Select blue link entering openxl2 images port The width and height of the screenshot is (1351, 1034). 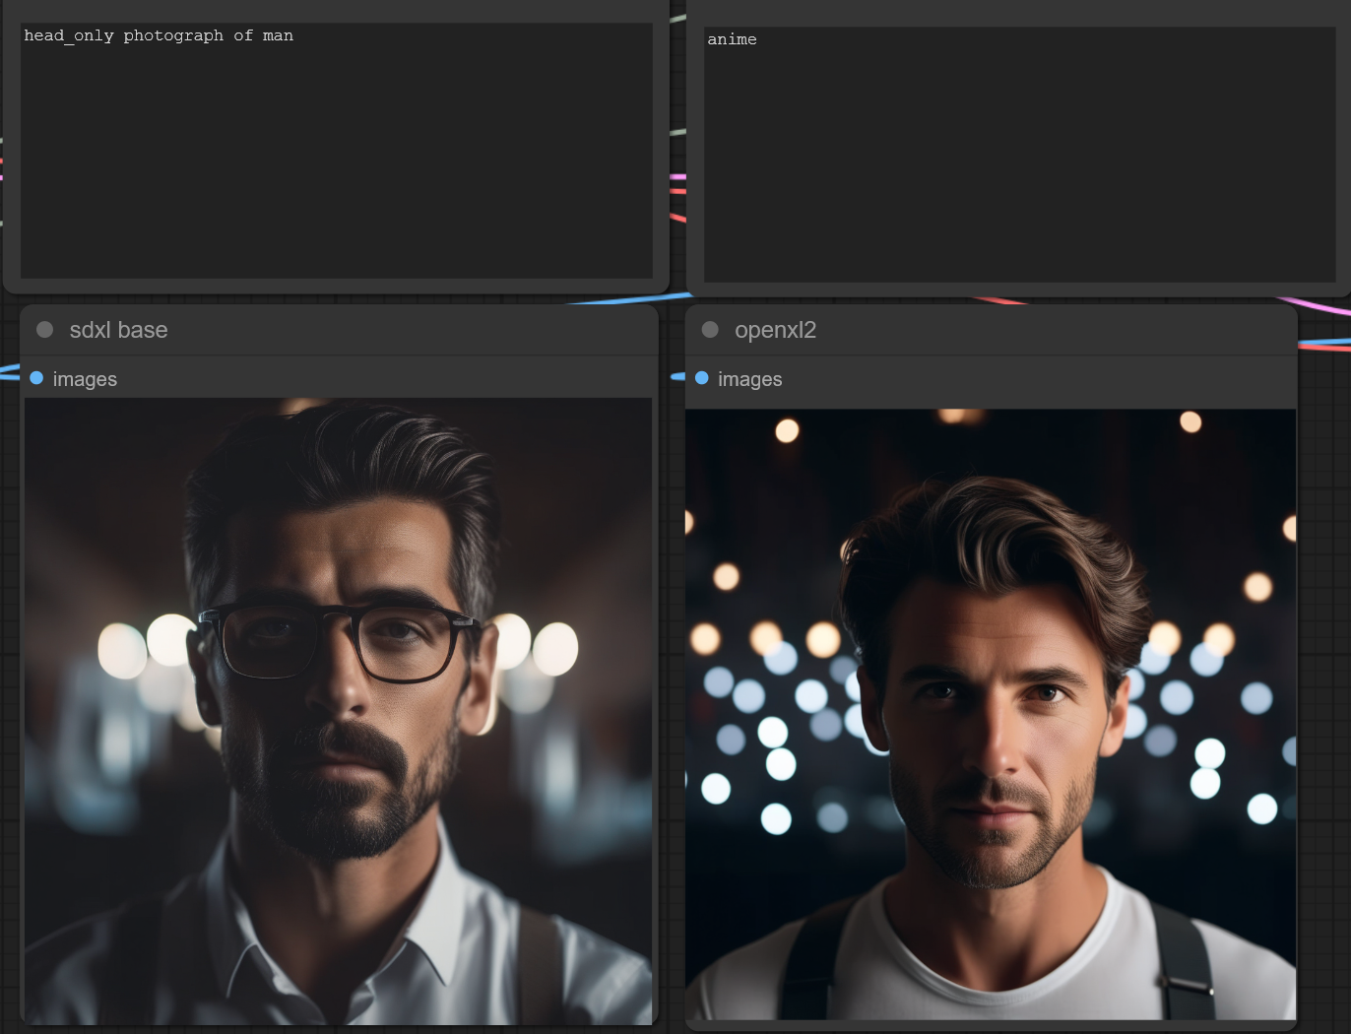pyautogui.click(x=677, y=376)
